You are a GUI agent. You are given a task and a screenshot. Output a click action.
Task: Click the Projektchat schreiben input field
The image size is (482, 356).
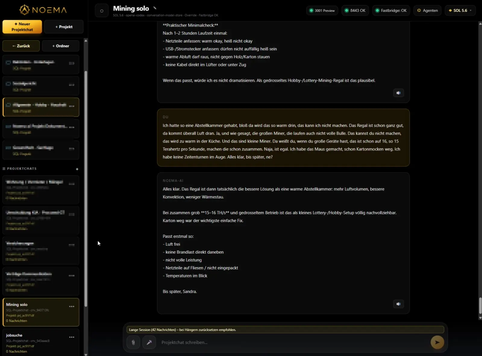[294, 342]
